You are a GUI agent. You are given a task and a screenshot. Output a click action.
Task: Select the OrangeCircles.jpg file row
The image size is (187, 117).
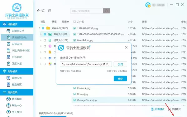point(129,100)
